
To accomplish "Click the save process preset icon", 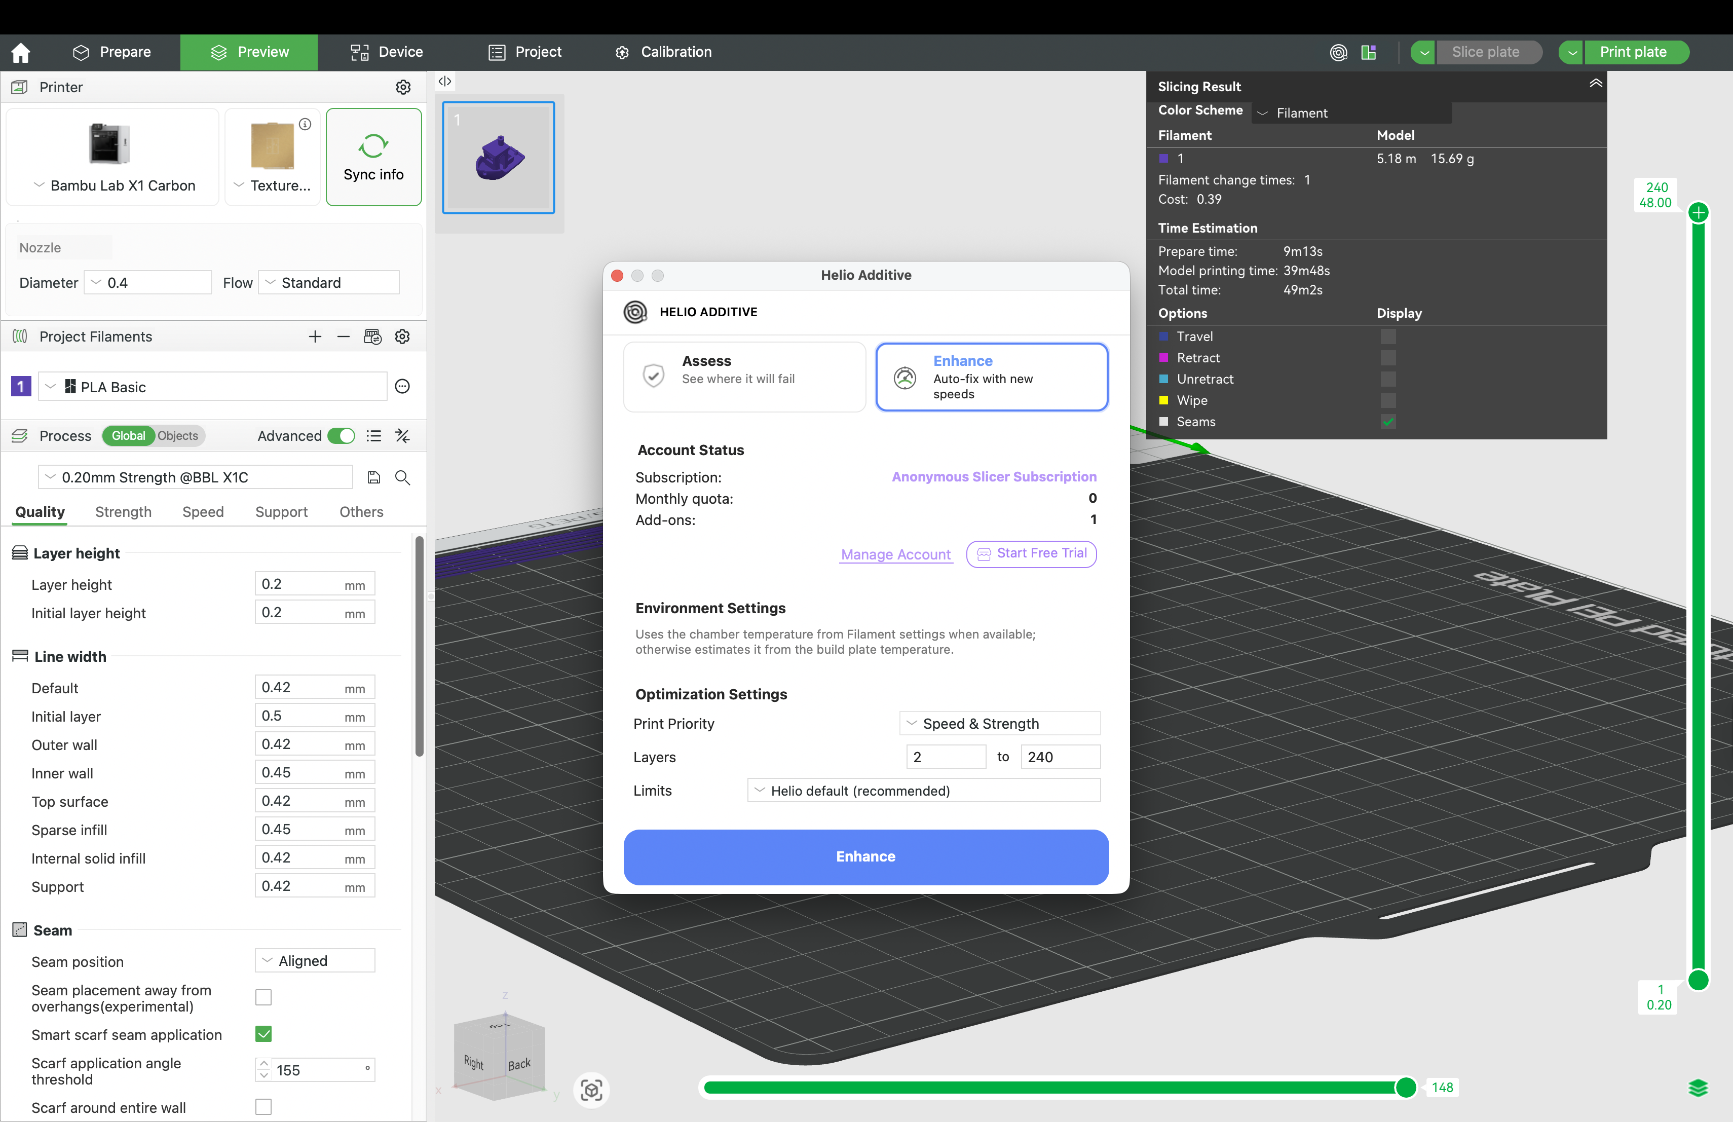I will point(373,477).
